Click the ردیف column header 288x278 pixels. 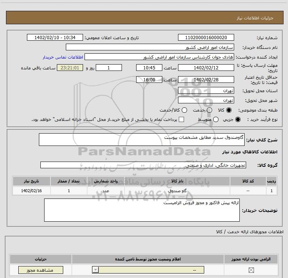[272, 181]
